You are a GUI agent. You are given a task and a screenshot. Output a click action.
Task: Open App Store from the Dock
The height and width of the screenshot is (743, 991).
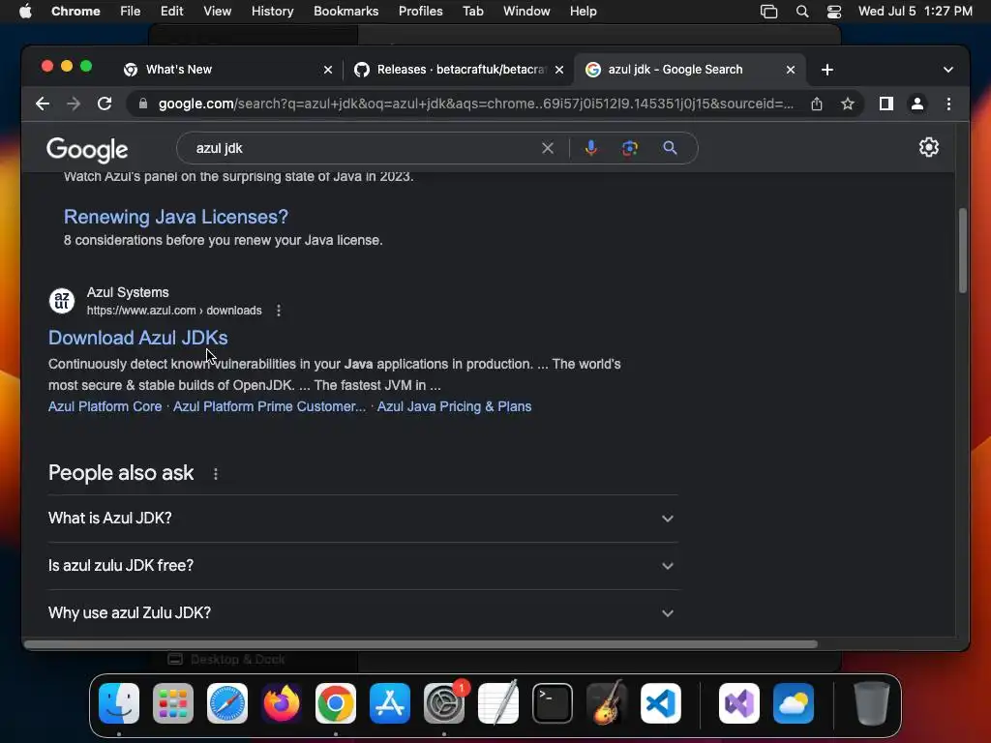pos(390,703)
